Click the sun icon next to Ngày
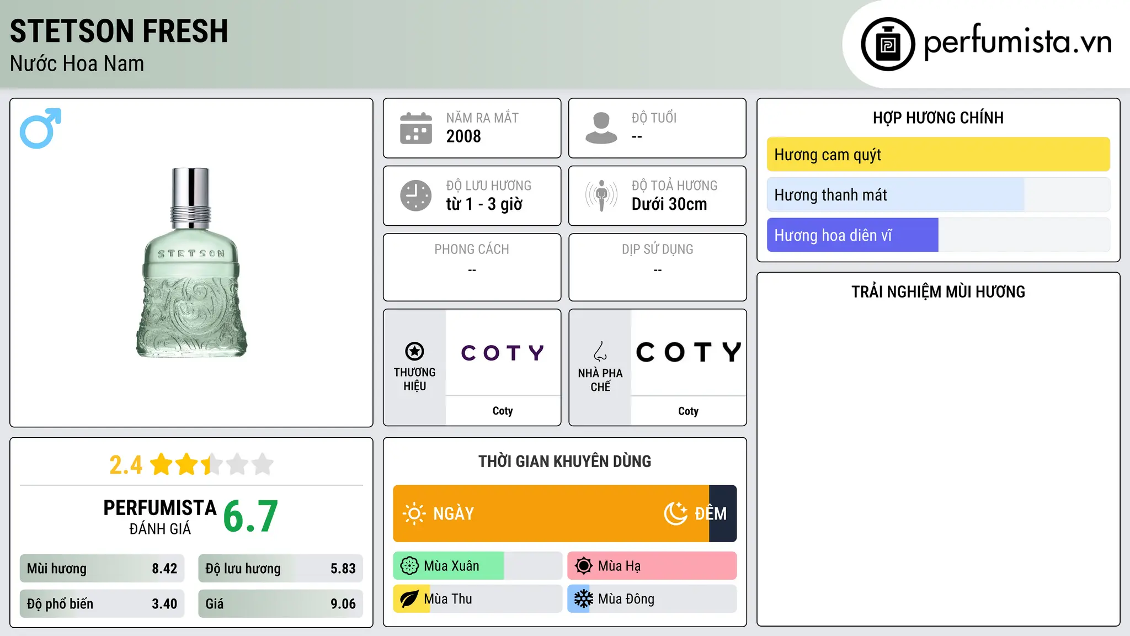Screen dimensions: 1130x636 point(414,513)
